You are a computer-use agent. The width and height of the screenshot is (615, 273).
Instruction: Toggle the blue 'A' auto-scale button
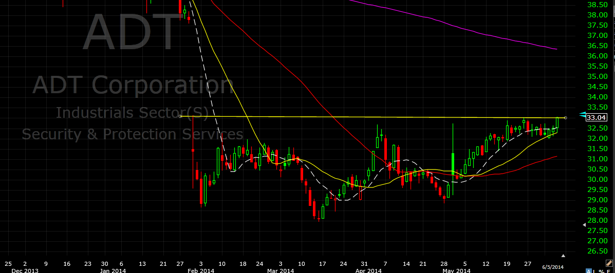(x=589, y=270)
